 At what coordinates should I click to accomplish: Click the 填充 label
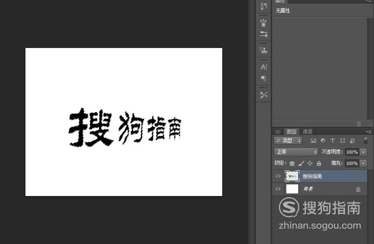pyautogui.click(x=337, y=163)
